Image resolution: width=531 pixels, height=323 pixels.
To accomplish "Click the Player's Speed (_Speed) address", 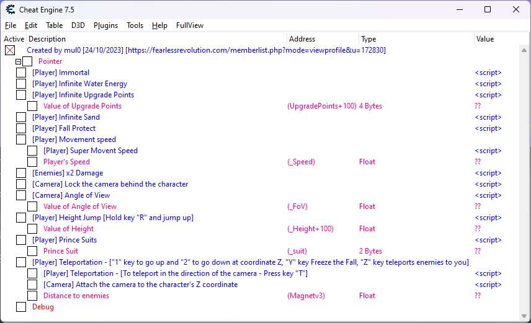I will [x=301, y=162].
